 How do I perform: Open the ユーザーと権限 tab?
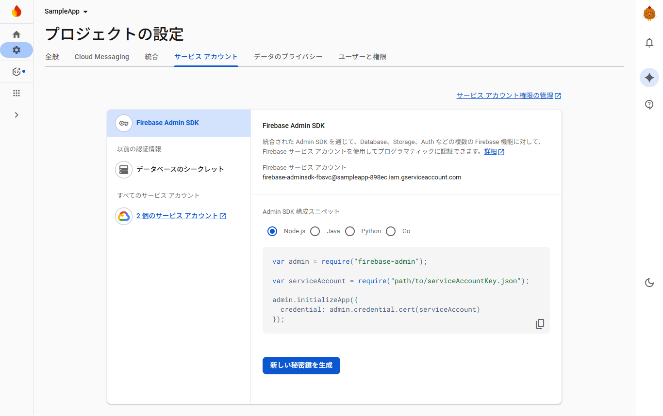(362, 57)
